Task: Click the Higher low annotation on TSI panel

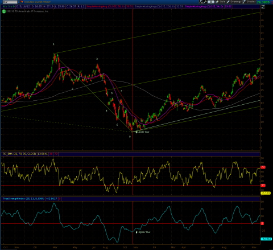Action: pyautogui.click(x=143, y=232)
